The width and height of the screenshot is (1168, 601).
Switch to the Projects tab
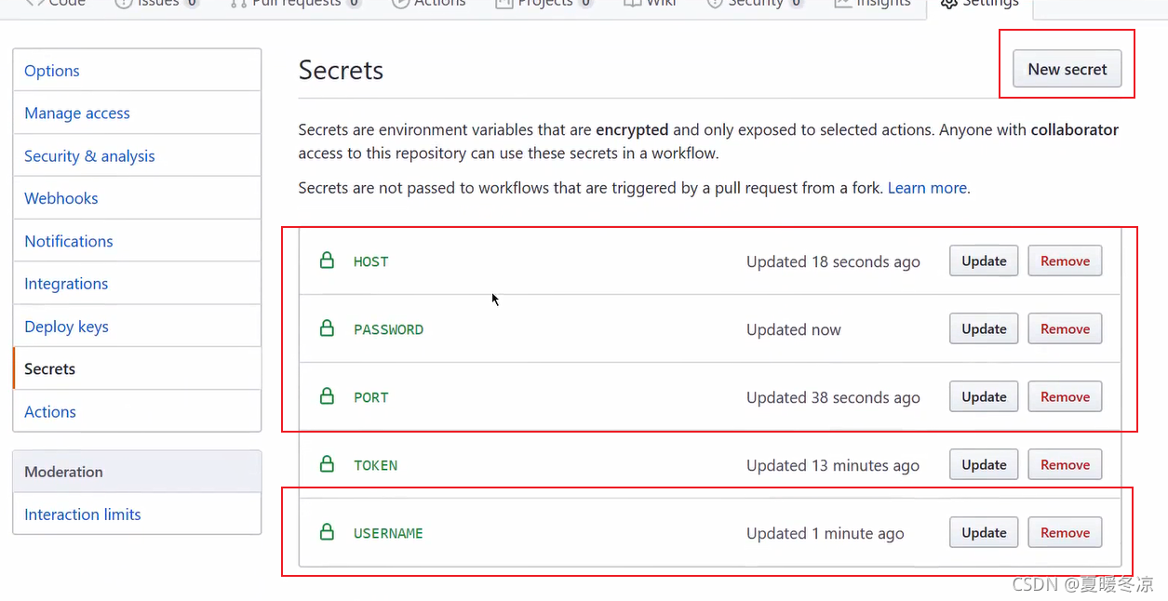[544, 4]
